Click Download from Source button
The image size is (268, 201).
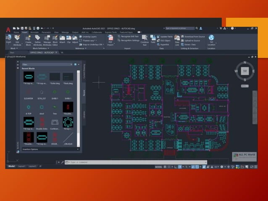tap(194, 37)
